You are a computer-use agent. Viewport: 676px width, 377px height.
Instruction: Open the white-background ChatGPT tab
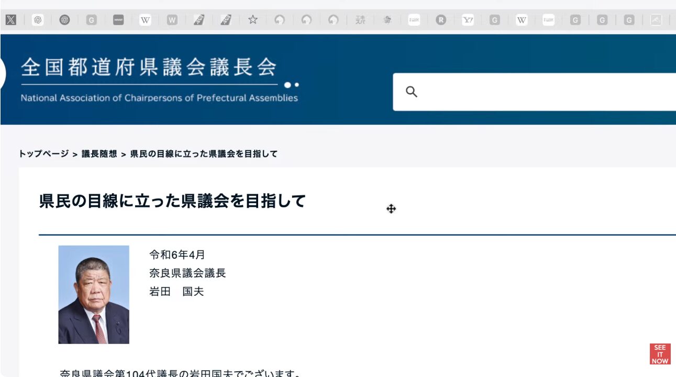[38, 20]
